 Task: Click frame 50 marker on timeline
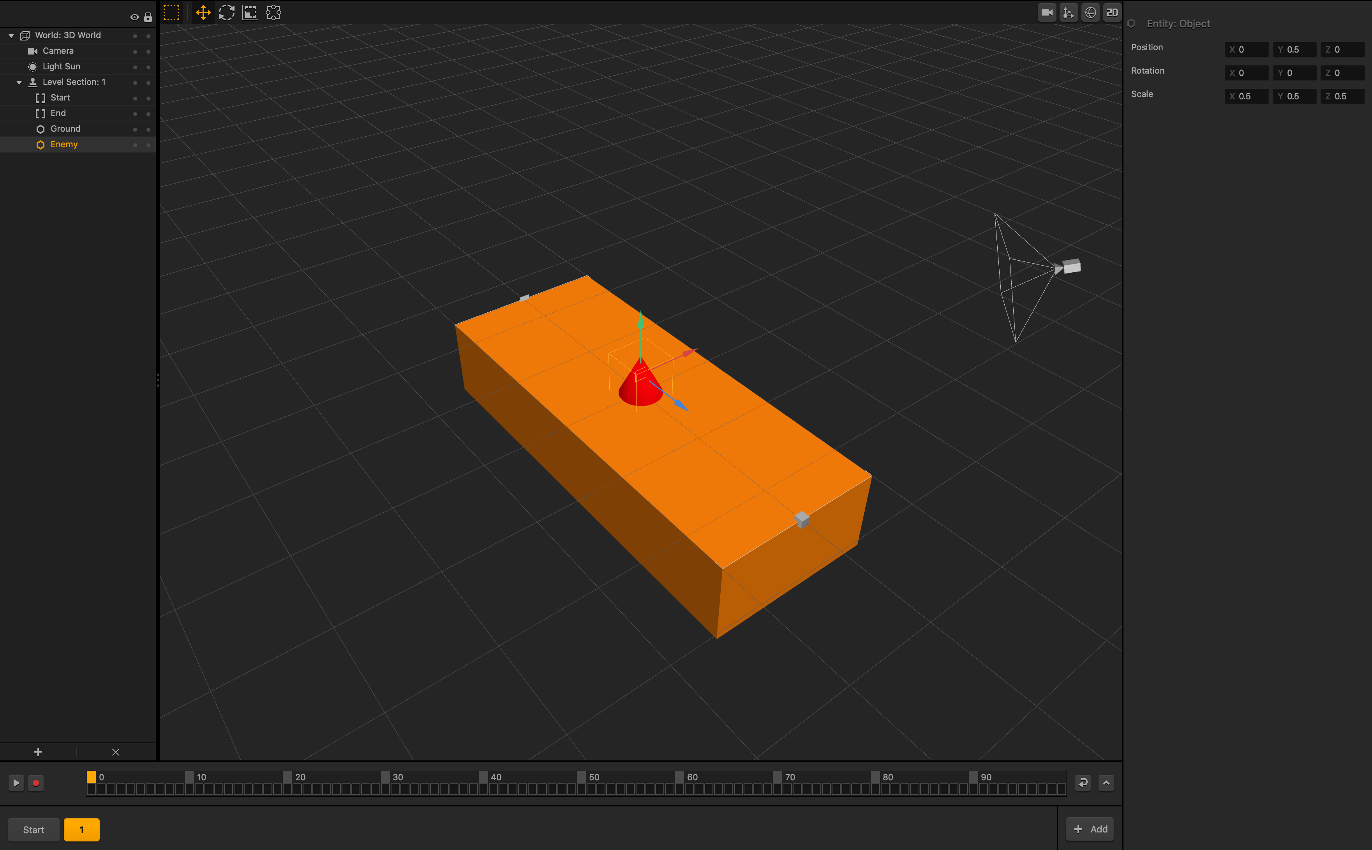[582, 777]
